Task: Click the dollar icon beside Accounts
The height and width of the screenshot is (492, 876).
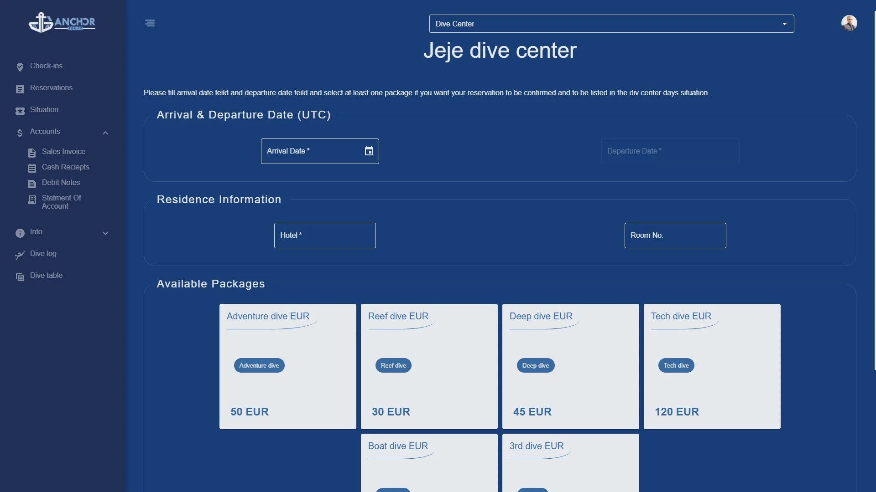Action: pyautogui.click(x=20, y=133)
